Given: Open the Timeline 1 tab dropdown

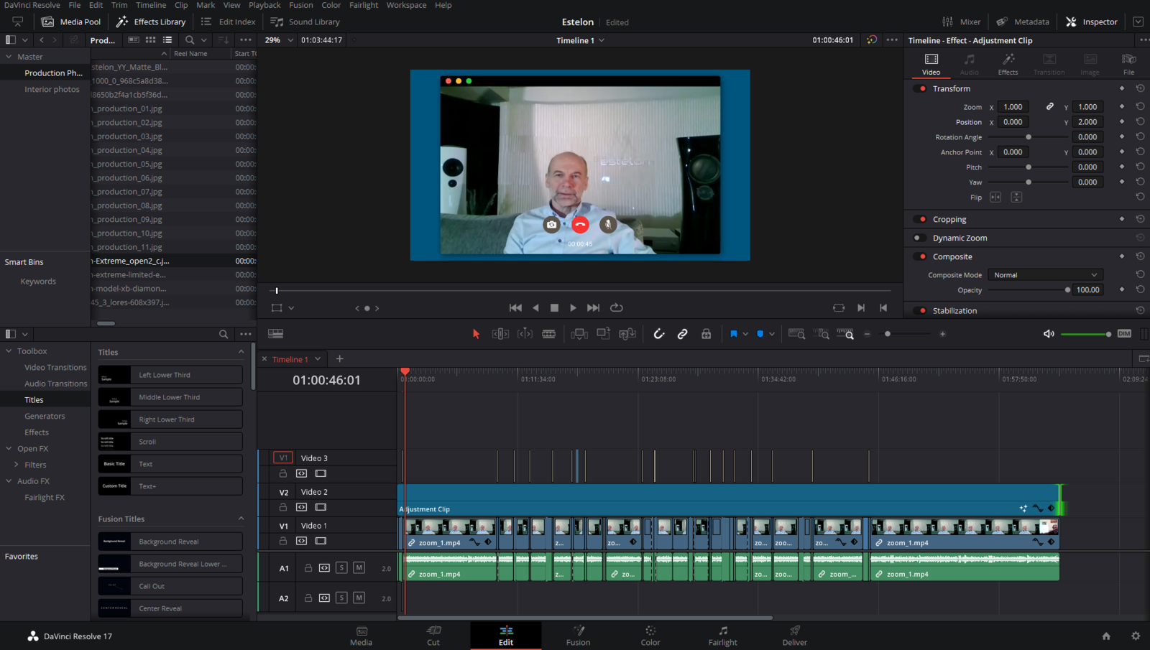Looking at the screenshot, I should [318, 359].
